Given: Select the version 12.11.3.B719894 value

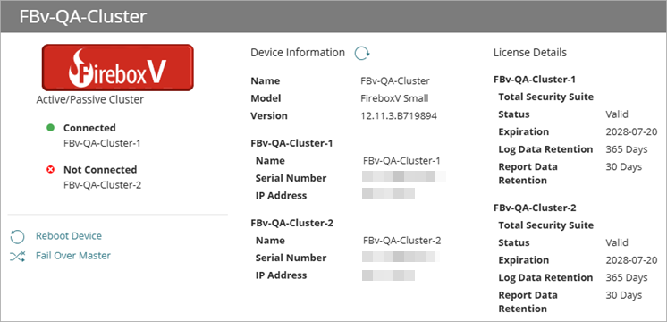Looking at the screenshot, I should pyautogui.click(x=399, y=115).
